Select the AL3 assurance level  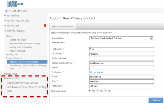point(105,91)
